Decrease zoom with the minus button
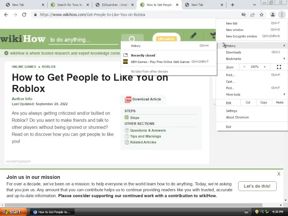Viewport: 288px width, 216px height. click(244, 67)
